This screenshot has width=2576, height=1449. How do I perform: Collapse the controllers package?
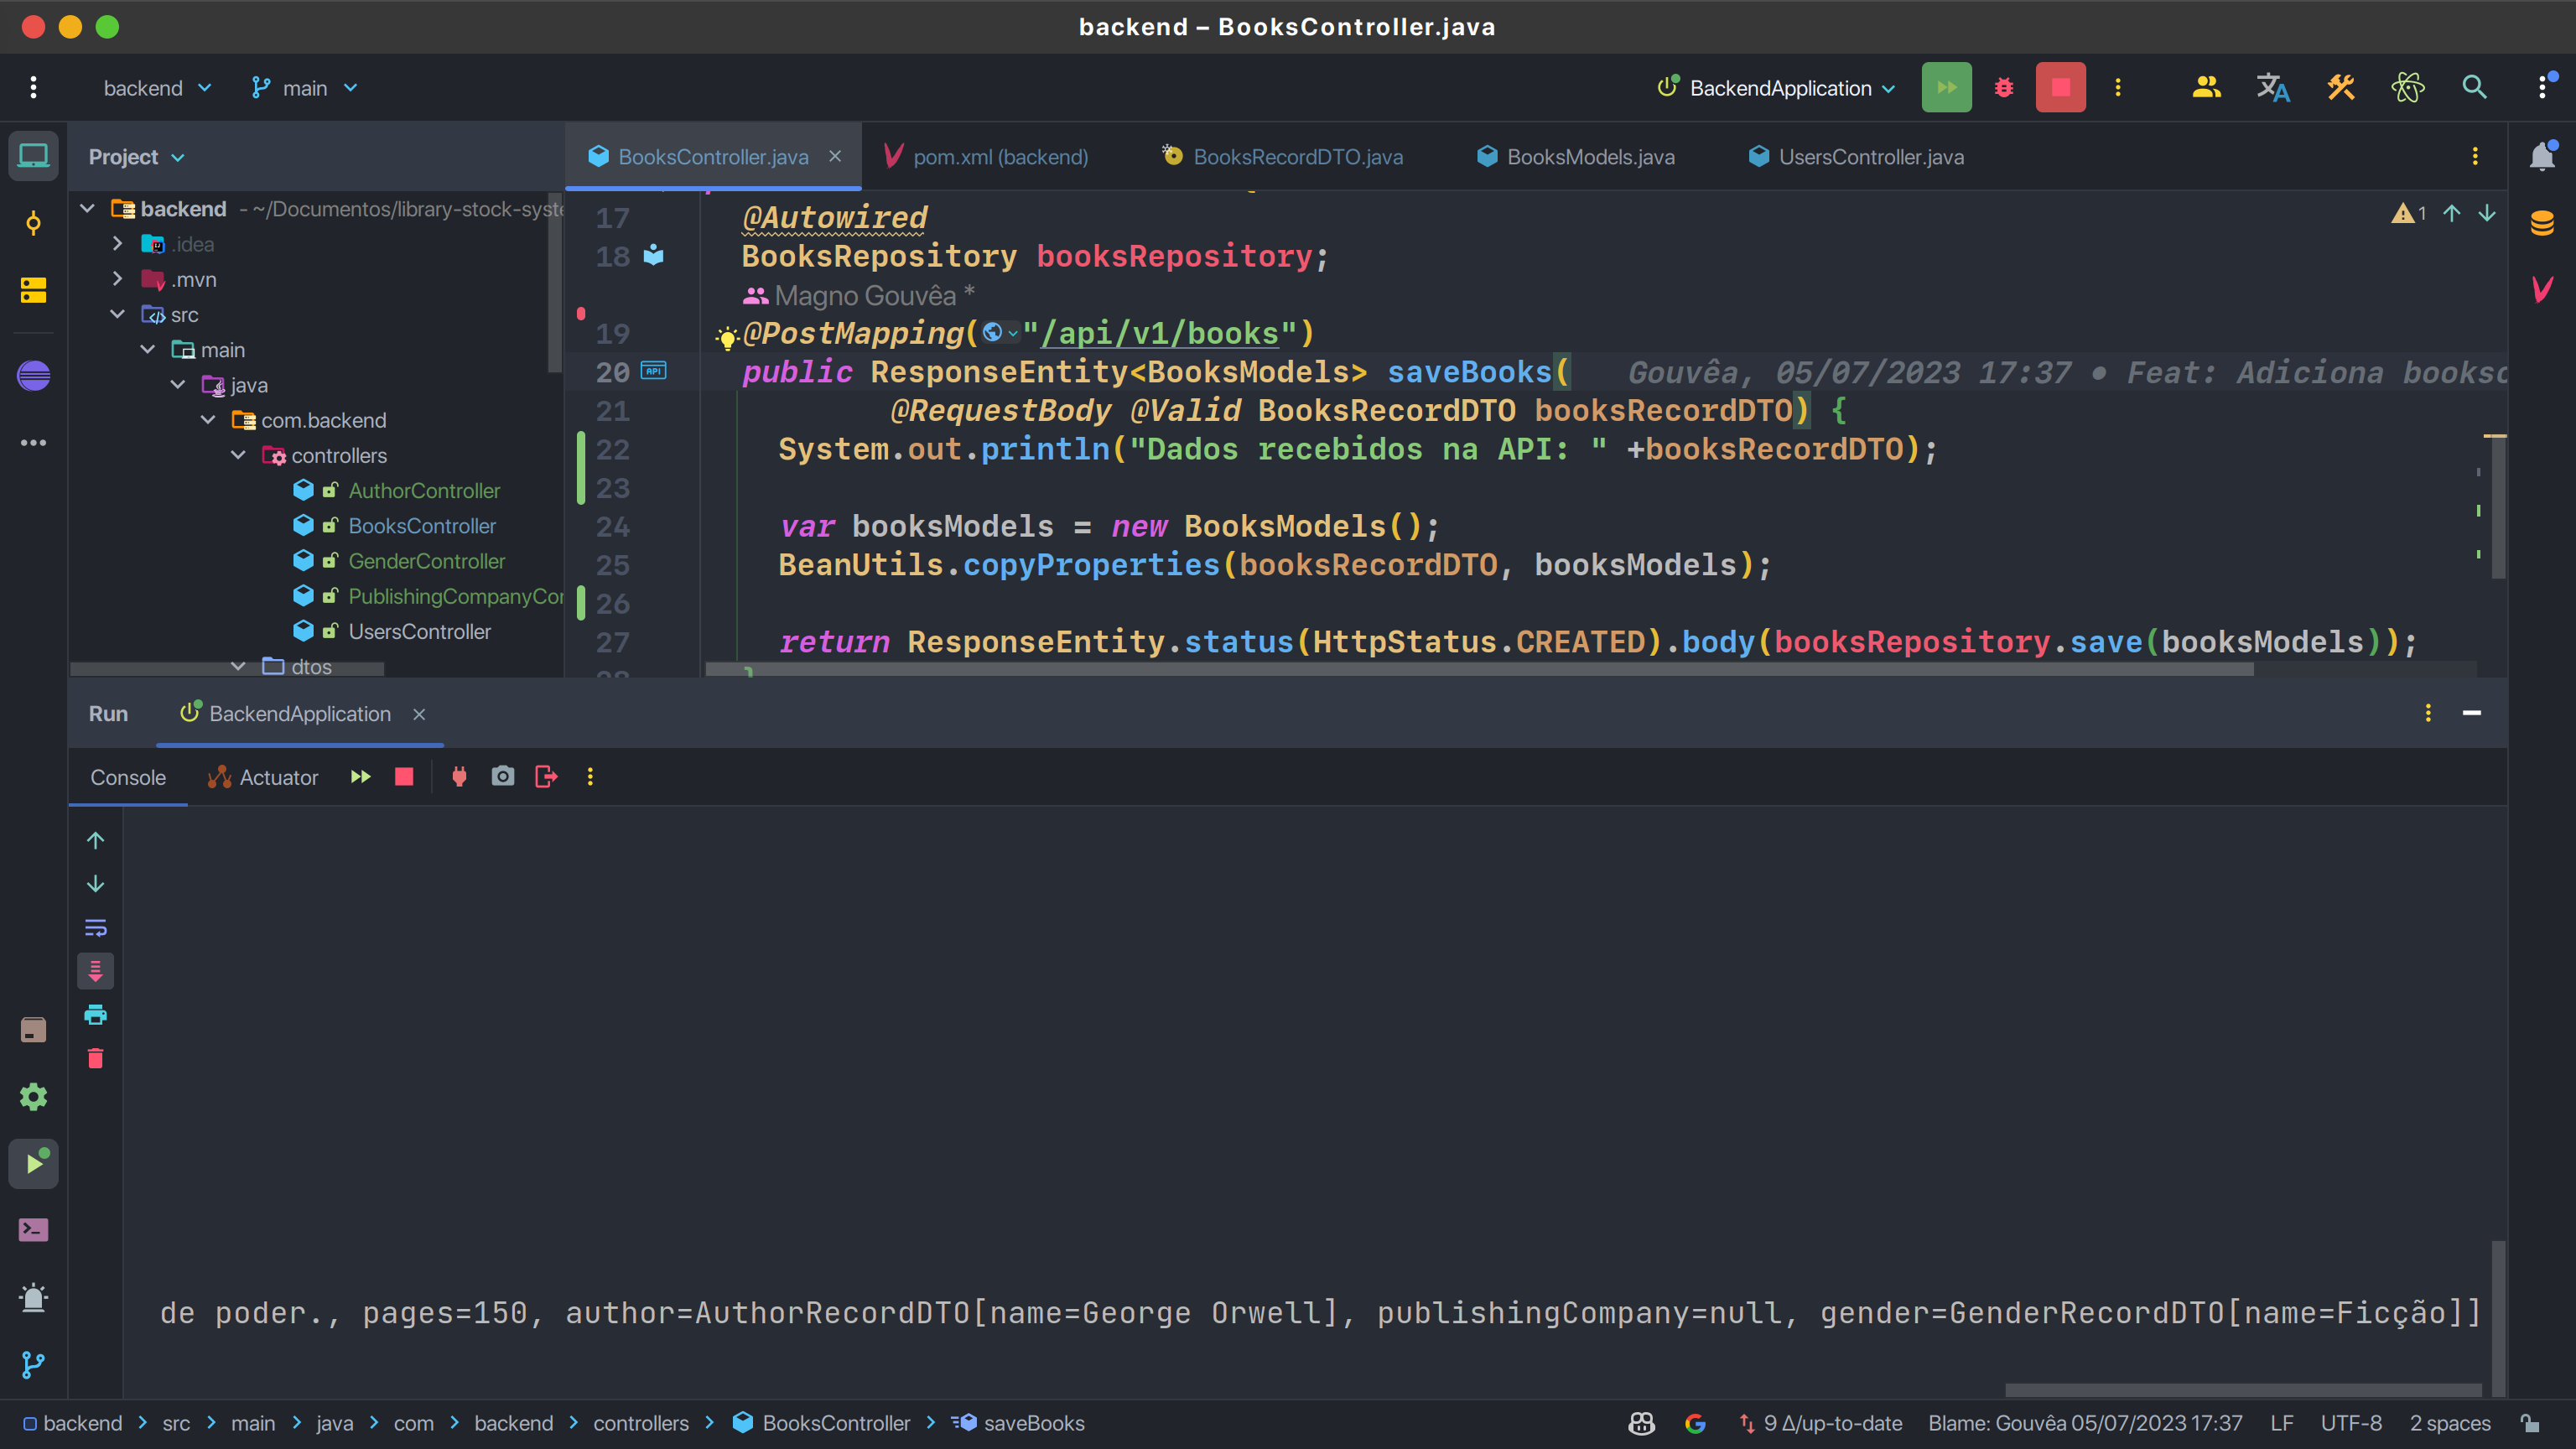tap(238, 455)
